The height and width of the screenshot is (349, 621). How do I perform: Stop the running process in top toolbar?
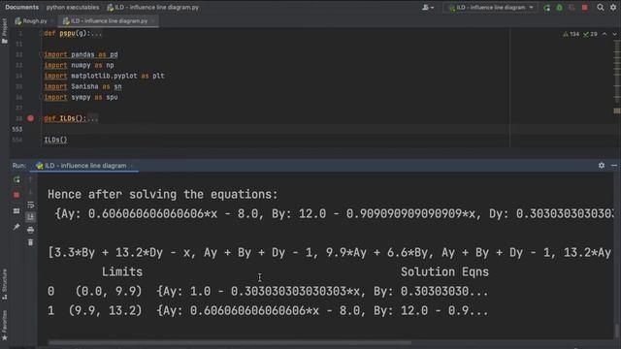tap(584, 8)
